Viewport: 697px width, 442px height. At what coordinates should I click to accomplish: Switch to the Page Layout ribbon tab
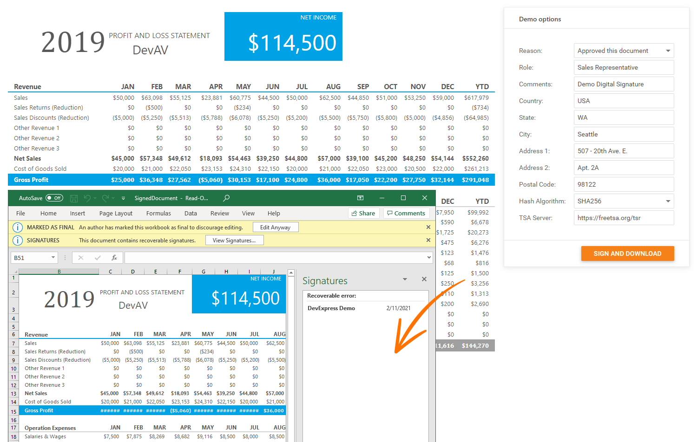point(115,213)
